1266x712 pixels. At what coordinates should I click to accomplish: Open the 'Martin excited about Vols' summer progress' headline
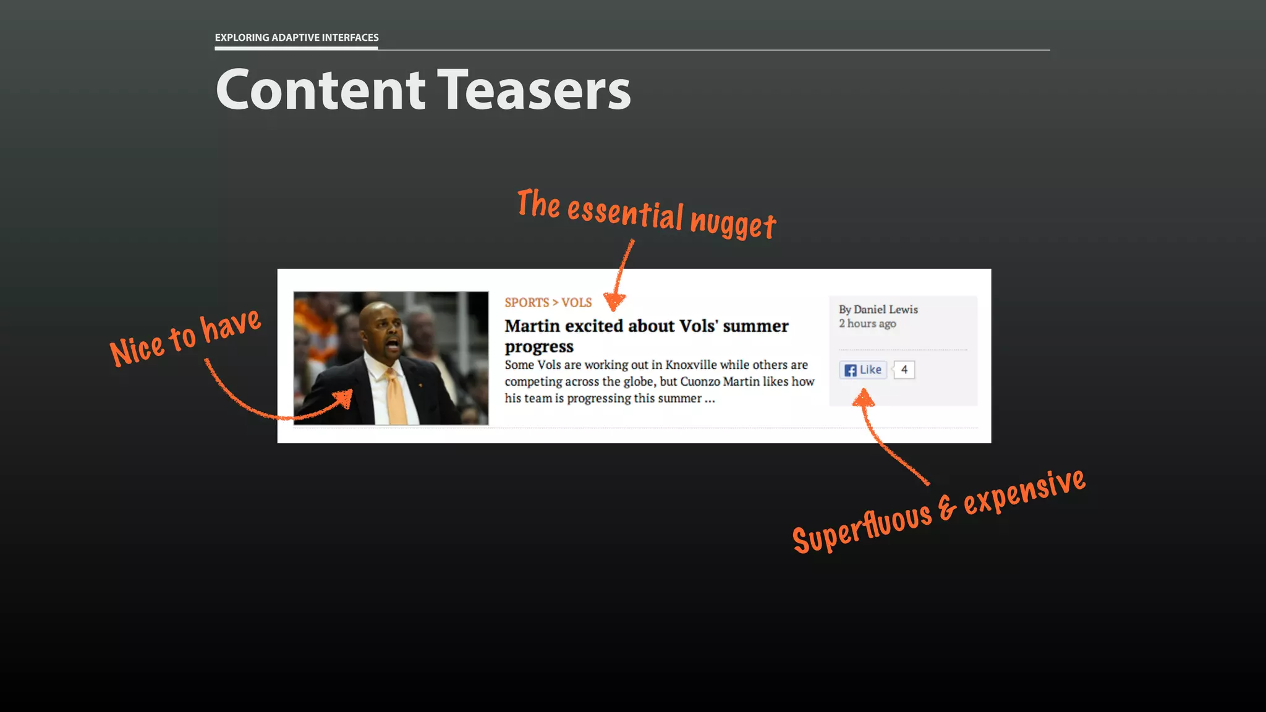point(647,336)
